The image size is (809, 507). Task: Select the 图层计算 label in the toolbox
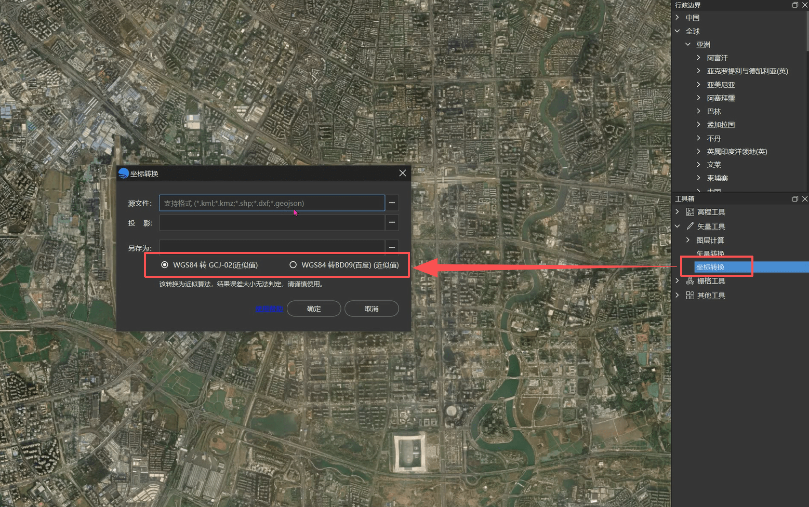[x=710, y=240]
